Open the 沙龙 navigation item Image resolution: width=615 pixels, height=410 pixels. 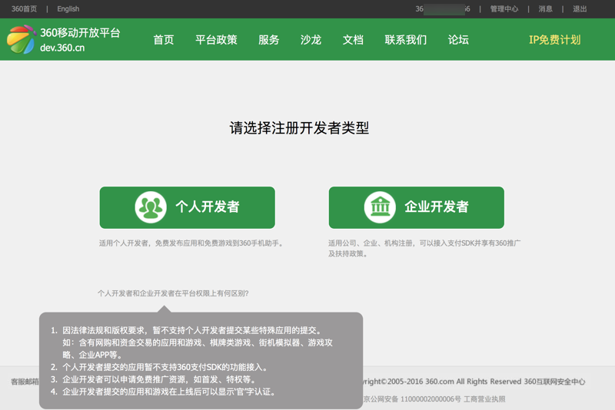coord(311,40)
